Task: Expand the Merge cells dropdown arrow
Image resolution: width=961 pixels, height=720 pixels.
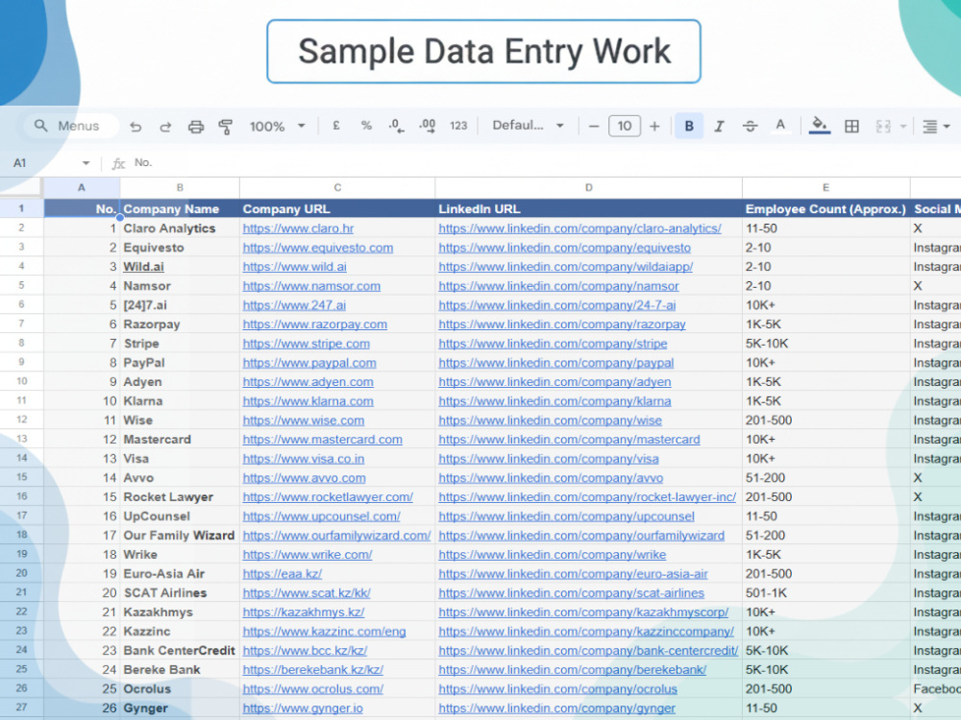Action: pos(902,127)
